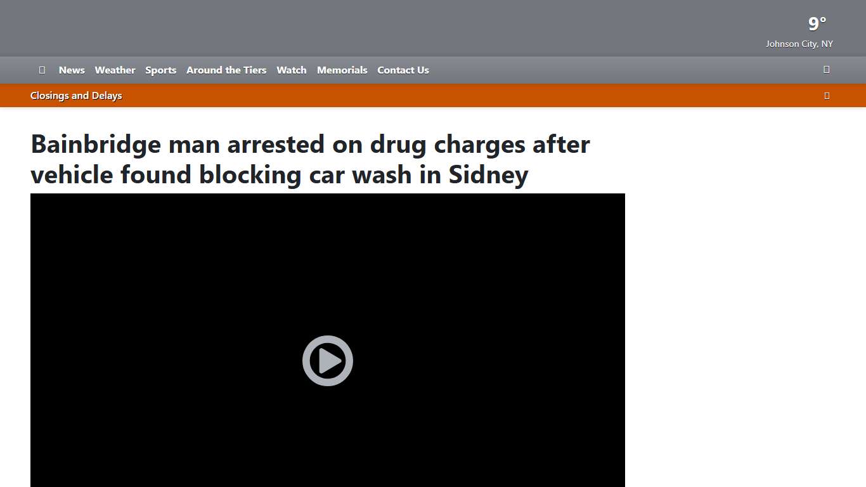Click the article headline about Bainbridge man arrested
The width and height of the screenshot is (866, 487).
pos(310,159)
